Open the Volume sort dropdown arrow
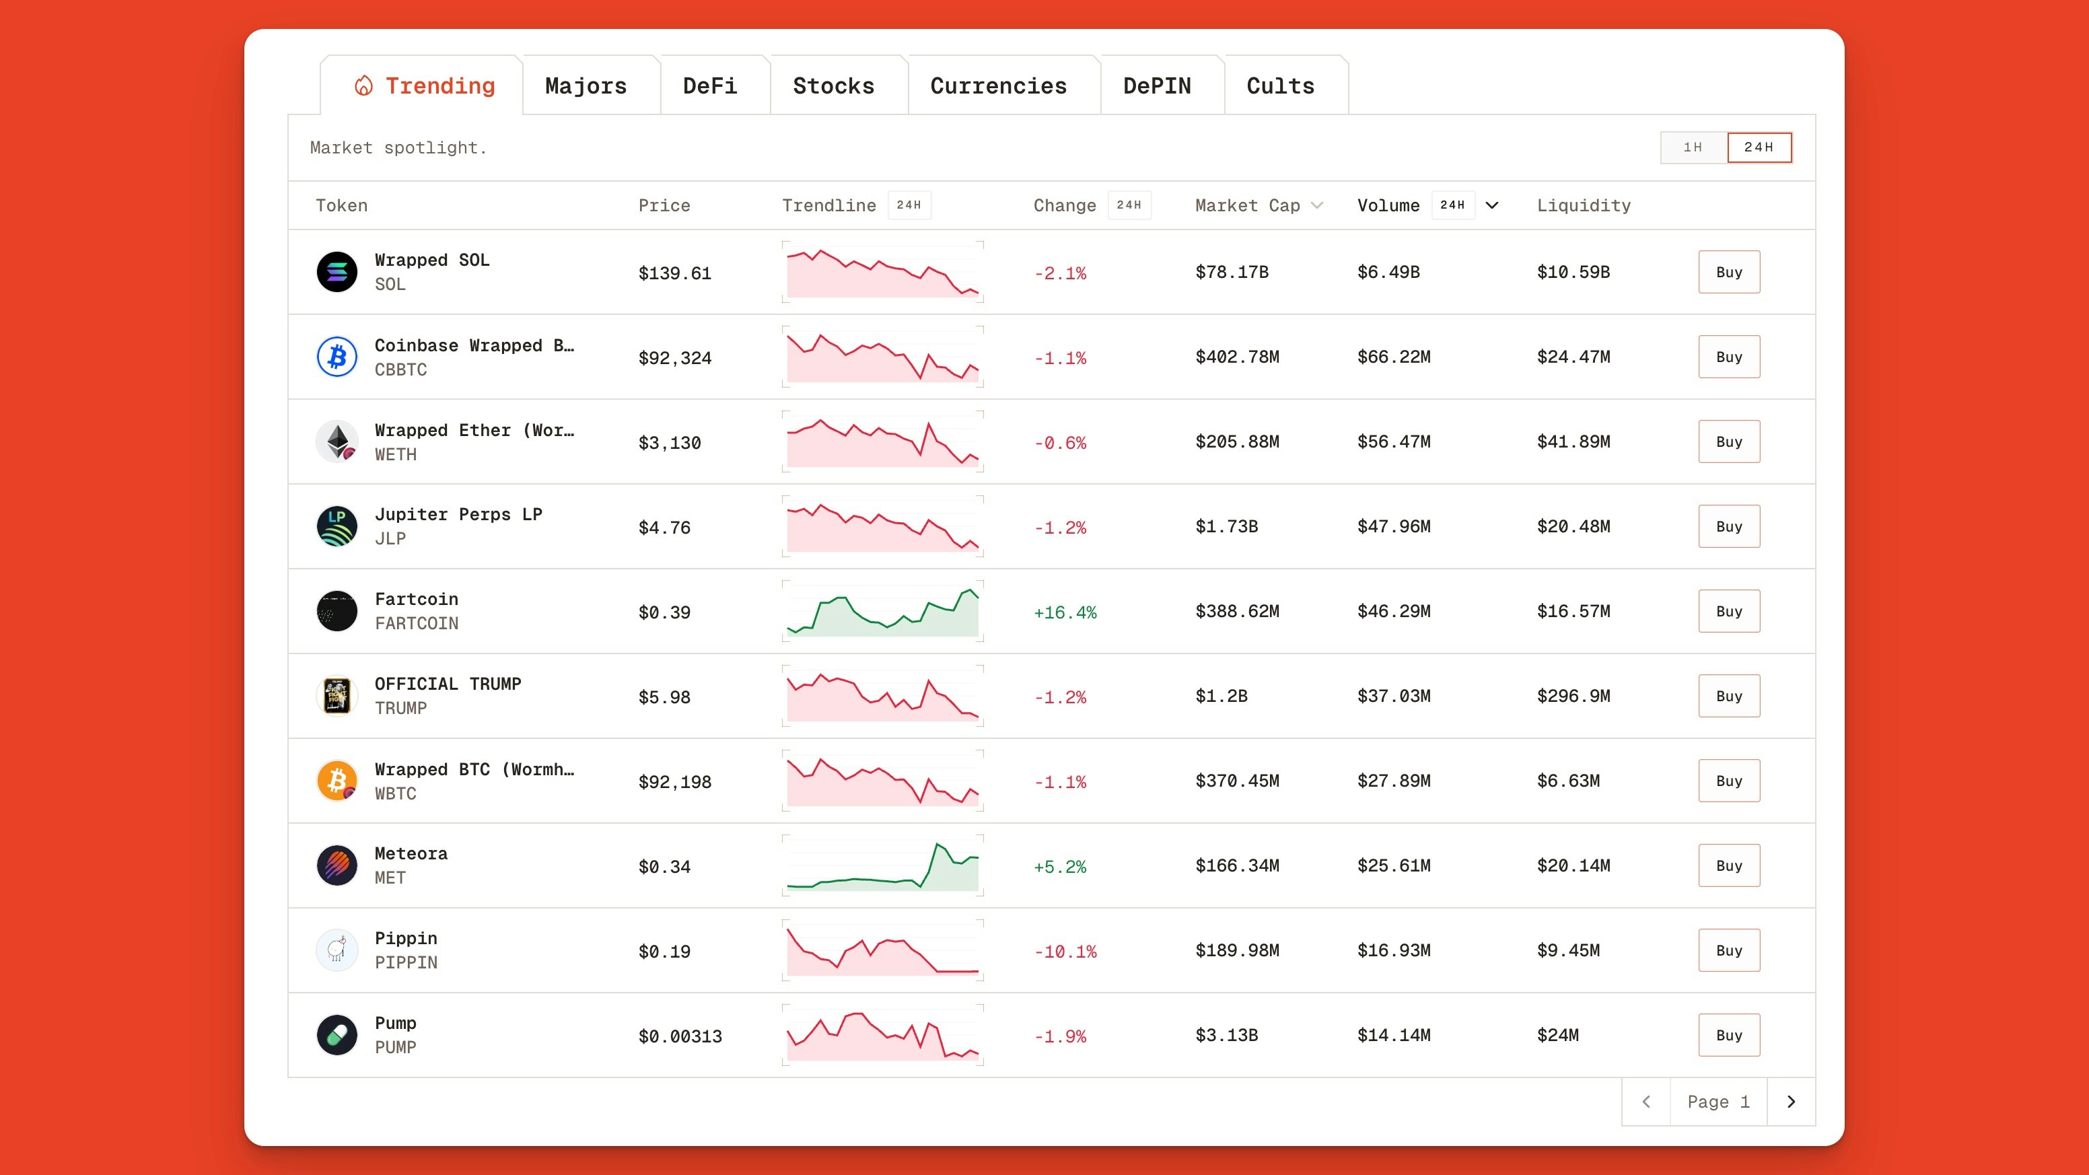2089x1175 pixels. tap(1491, 205)
